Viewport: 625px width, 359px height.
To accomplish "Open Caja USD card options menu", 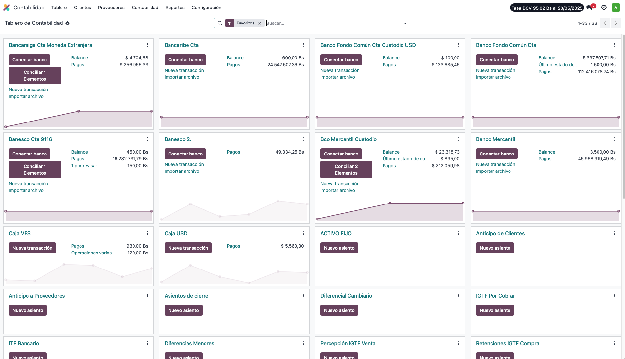I will point(303,233).
